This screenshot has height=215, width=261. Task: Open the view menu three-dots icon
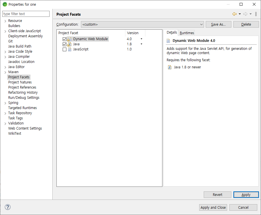[x=256, y=14]
